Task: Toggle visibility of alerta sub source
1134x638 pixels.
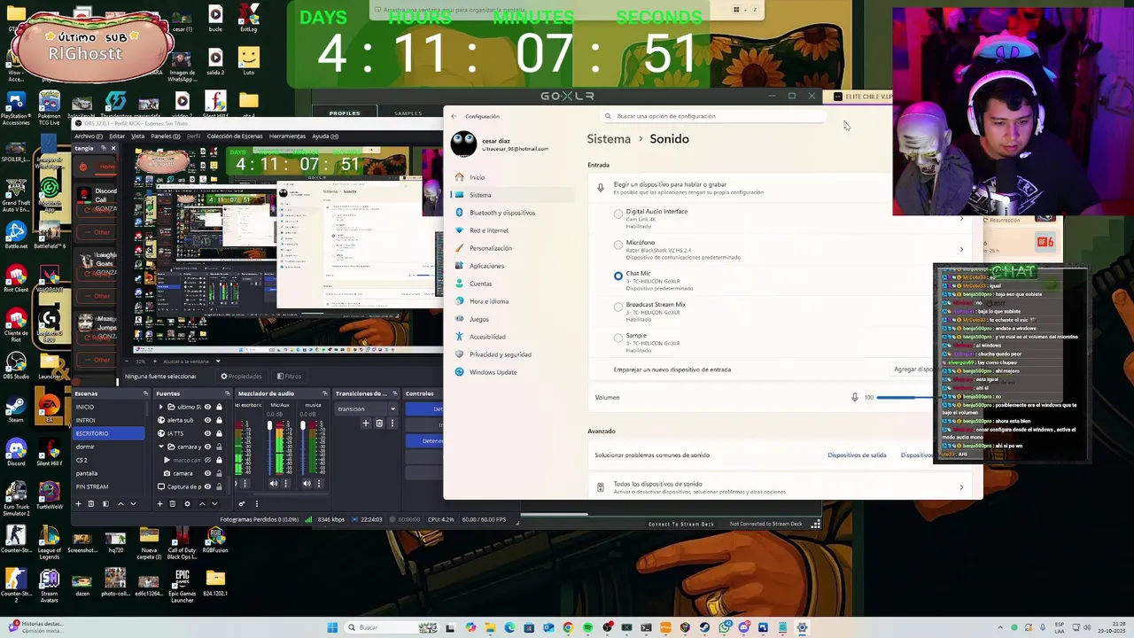Action: (207, 420)
